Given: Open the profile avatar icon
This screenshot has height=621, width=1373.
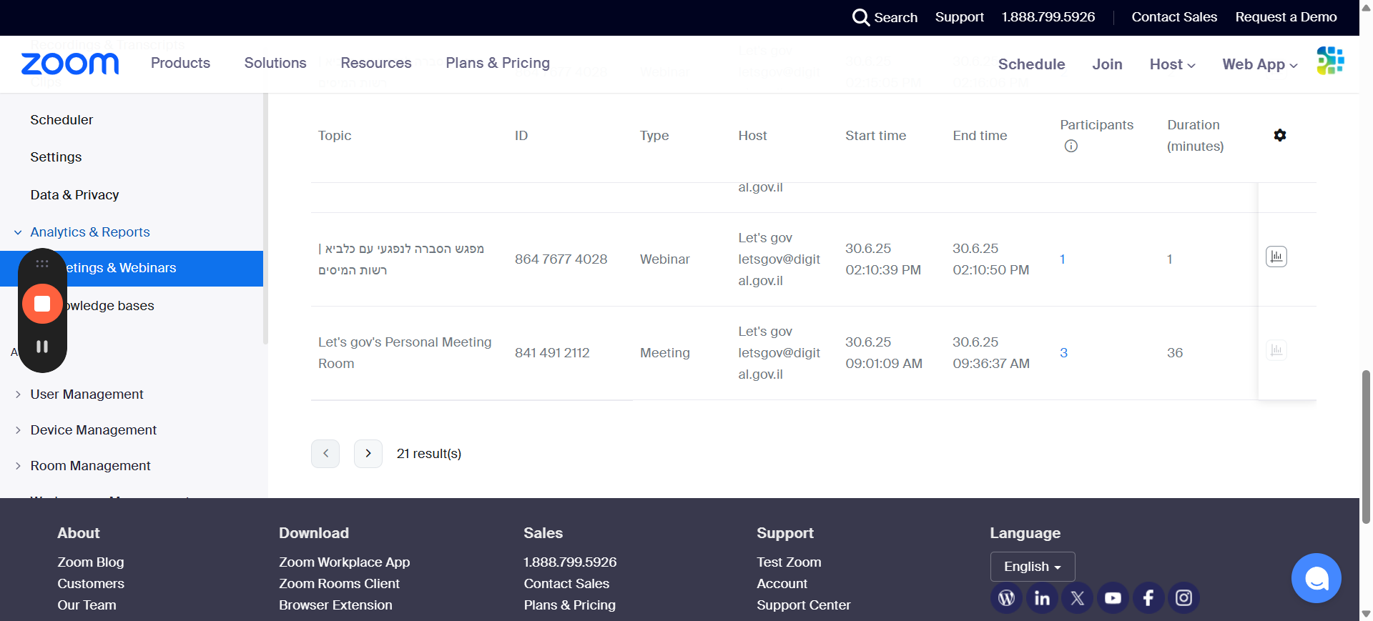Looking at the screenshot, I should [x=1330, y=61].
